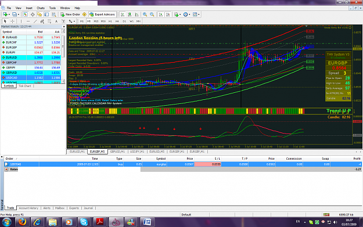Set timeframe to D1
Screen dimensions: 363x227
coord(124,21)
